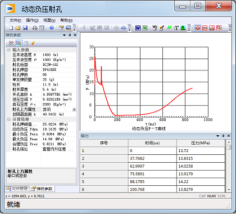
Task: Select the 射孔结论 result row
Action: pos(41,149)
